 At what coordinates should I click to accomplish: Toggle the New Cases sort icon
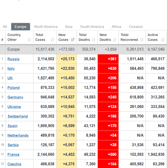pos(73,40)
